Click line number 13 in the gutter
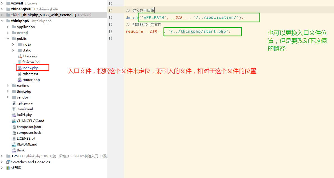Viewport: 334px width, 178px height. coord(110,3)
